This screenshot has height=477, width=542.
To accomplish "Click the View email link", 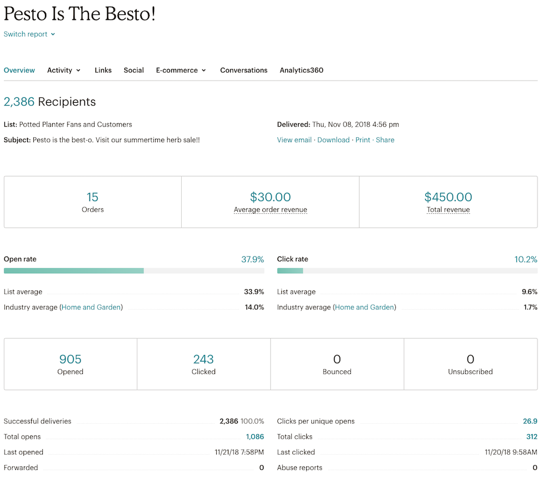I will point(294,140).
